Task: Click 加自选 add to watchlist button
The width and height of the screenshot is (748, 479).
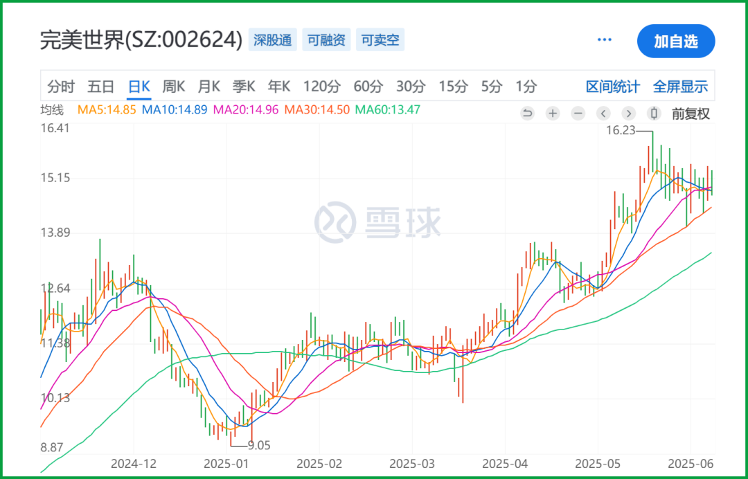Action: 676,41
